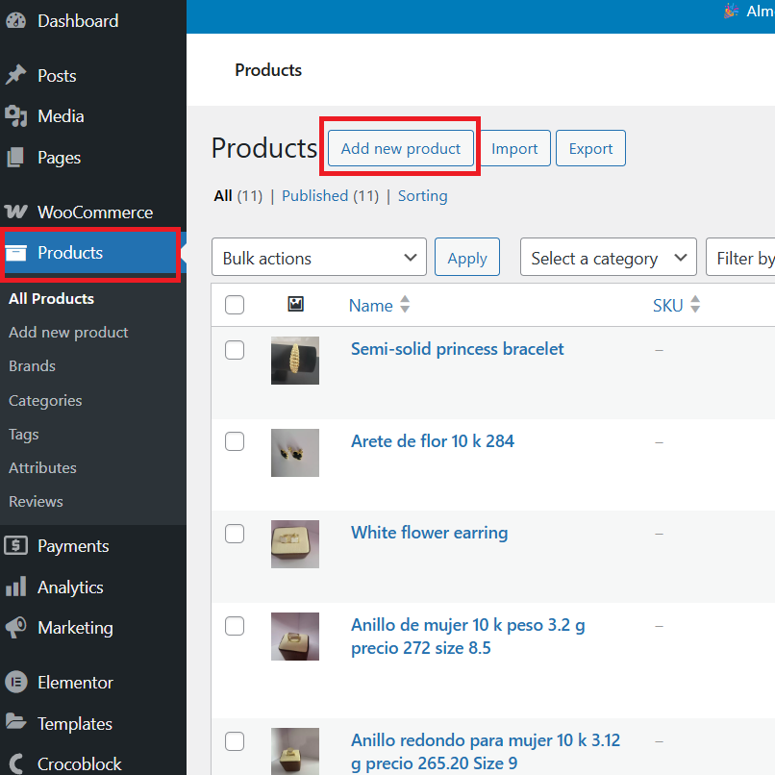Screen dimensions: 775x775
Task: Check the Anillo redondo para mujer checkbox
Action: 235,741
